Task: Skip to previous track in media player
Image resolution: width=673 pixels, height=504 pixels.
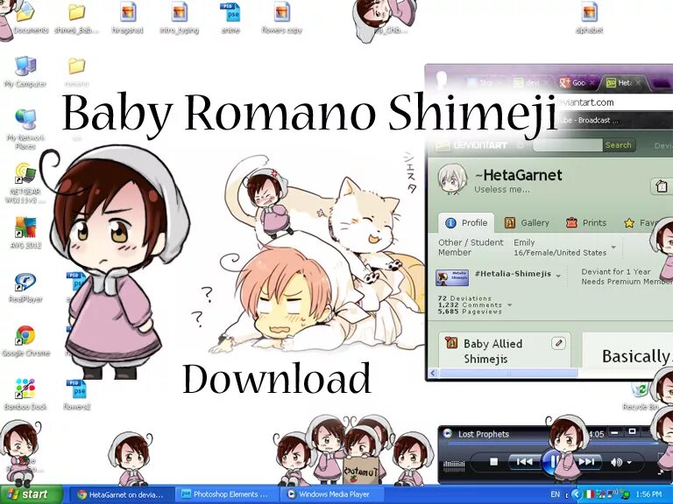Action: point(524,462)
